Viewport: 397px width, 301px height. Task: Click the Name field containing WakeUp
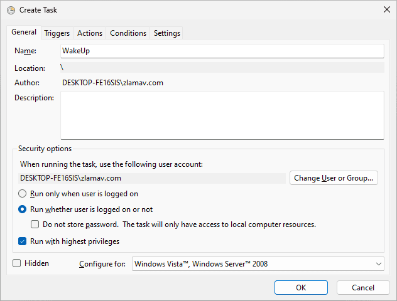tap(222, 51)
